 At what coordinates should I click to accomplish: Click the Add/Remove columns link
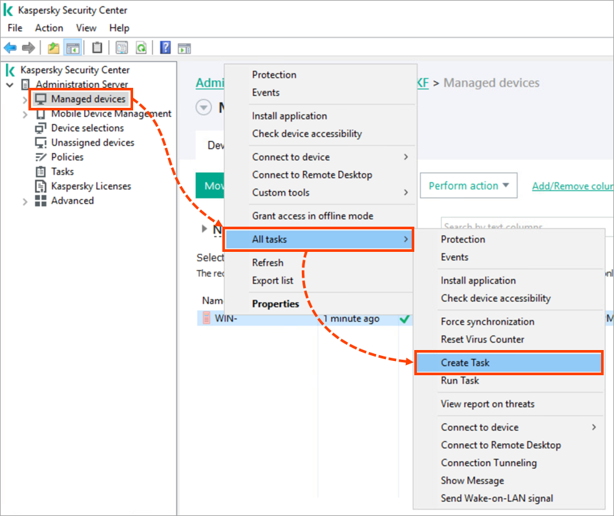[571, 185]
